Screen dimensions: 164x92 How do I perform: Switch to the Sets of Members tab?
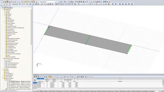pyautogui.click(x=145, y=91)
